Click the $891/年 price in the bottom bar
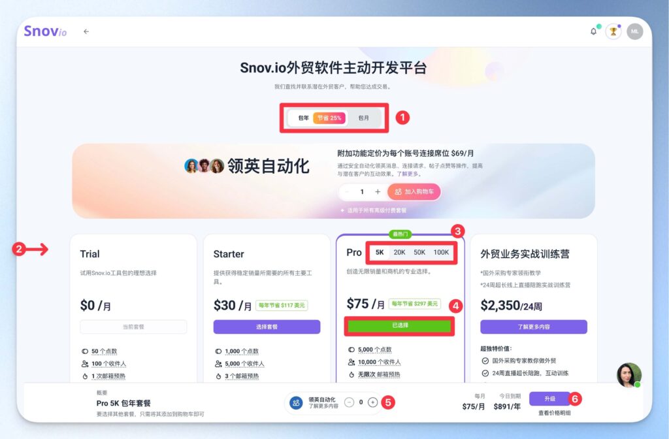The width and height of the screenshot is (669, 439). click(507, 406)
